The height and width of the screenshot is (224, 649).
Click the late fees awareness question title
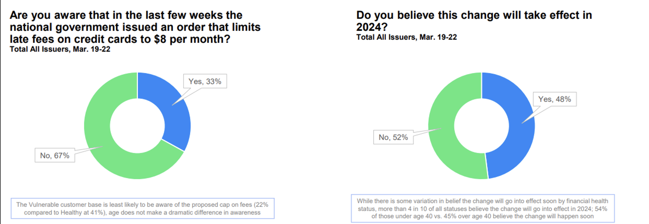coord(135,27)
